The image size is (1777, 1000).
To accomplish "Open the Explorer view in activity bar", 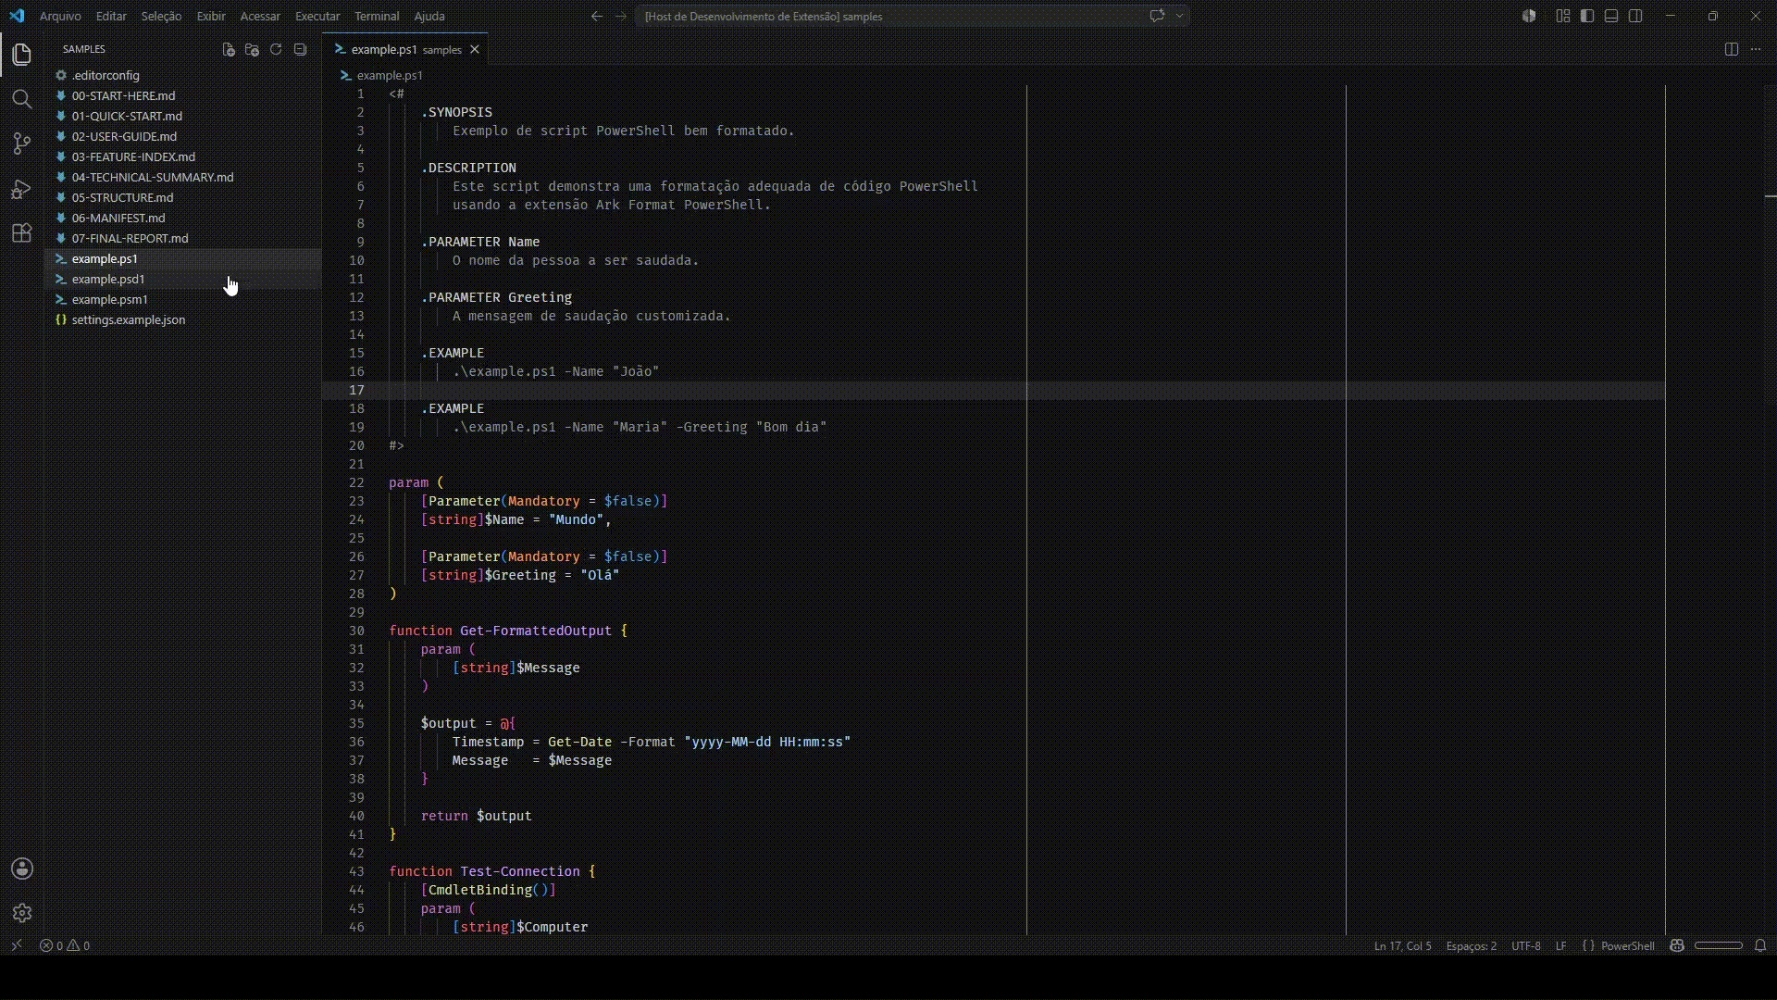I will pos(22,55).
